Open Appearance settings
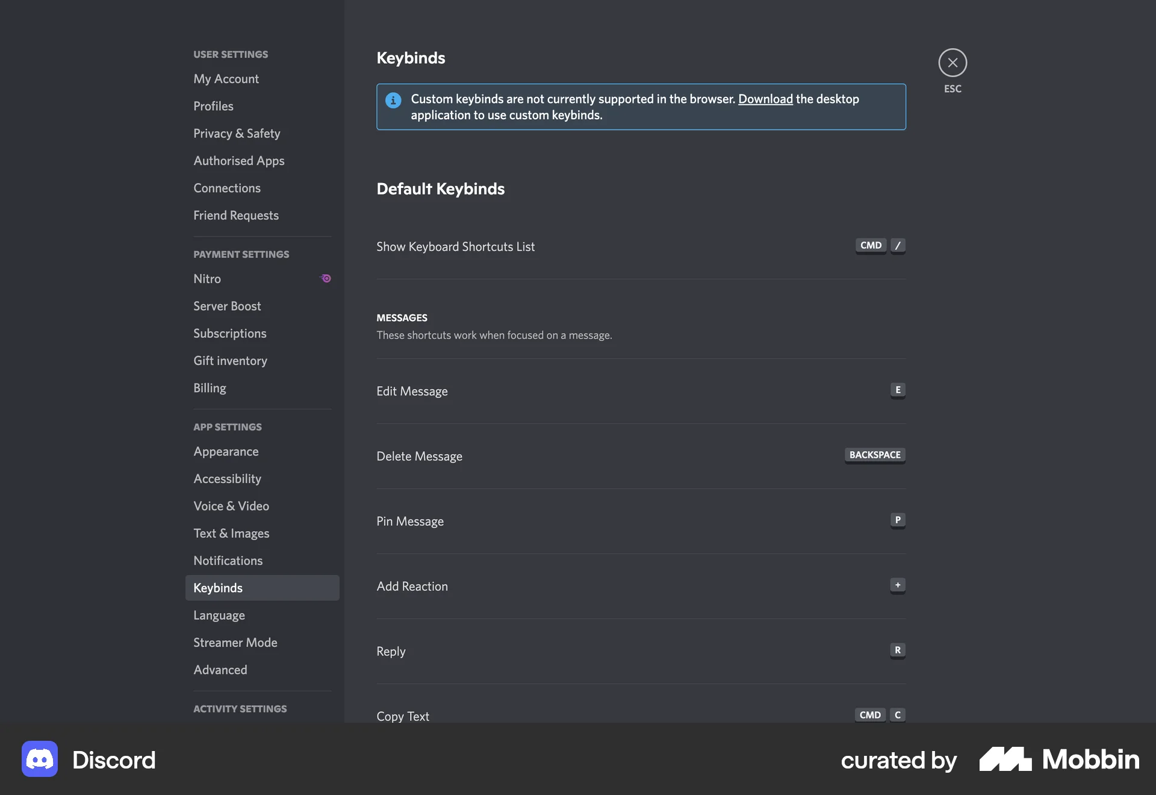Screen dimensions: 1156x795 tap(226, 451)
